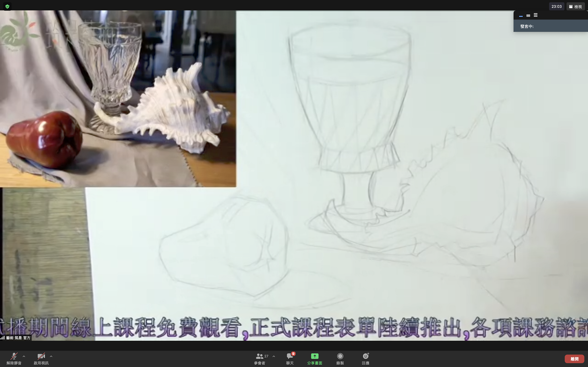Expand the participants options chevron

(274, 356)
